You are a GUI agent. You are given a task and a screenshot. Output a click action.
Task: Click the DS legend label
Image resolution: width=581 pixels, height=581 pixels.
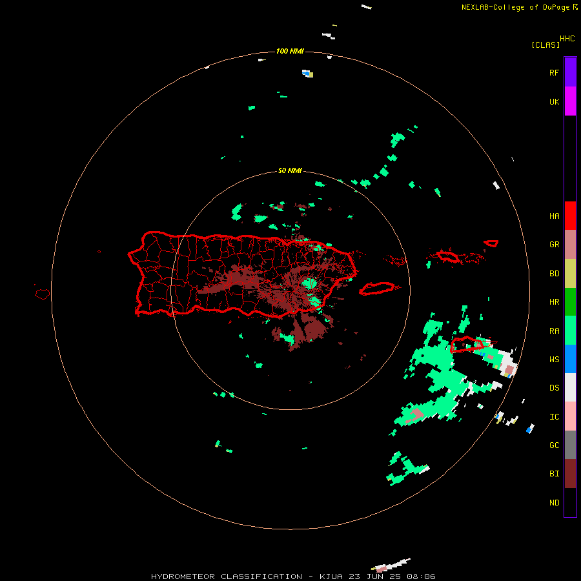point(554,388)
